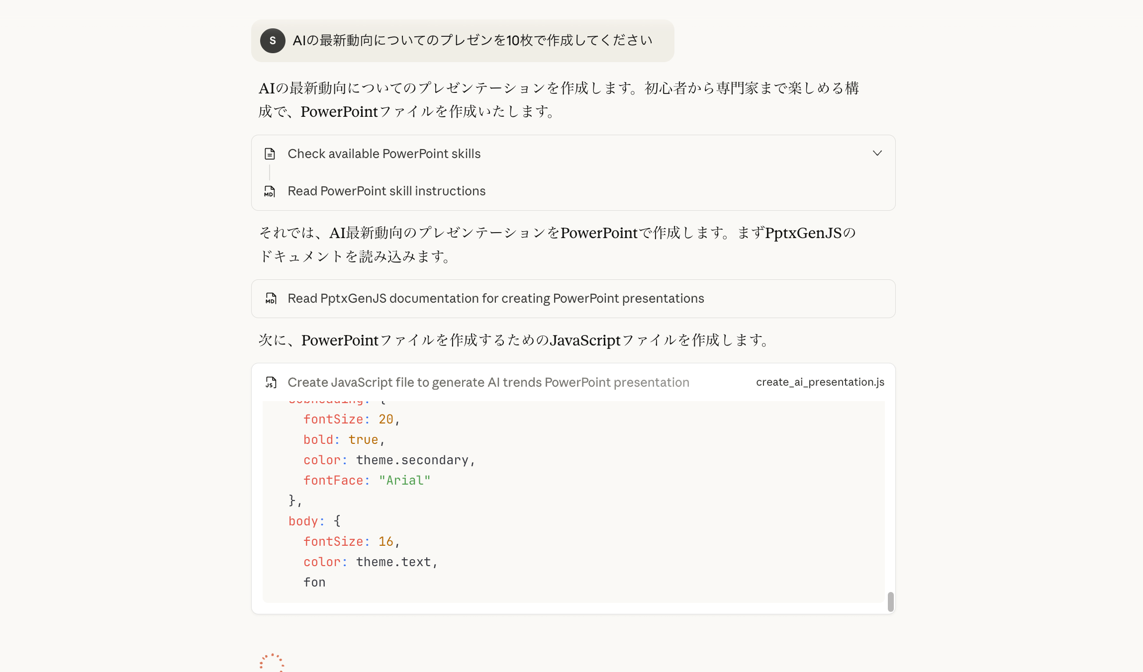
Task: Click the user message about the 10-slide AI presentation
Action: click(472, 41)
